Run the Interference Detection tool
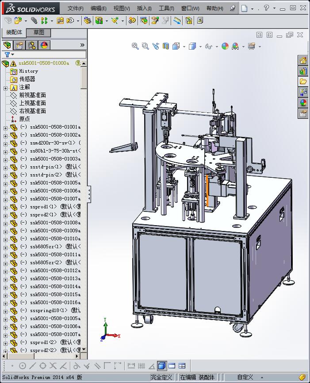 coord(177,20)
